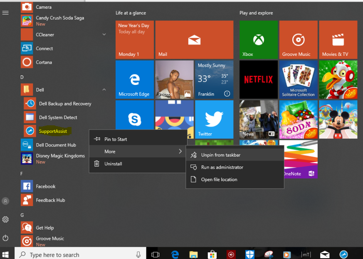Expand the Start menu hamburger button
The height and width of the screenshot is (259, 363).
coord(5,13)
